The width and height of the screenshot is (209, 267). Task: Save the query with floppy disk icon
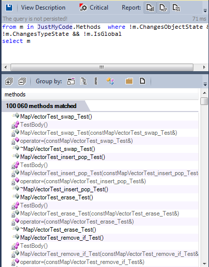[9, 8]
